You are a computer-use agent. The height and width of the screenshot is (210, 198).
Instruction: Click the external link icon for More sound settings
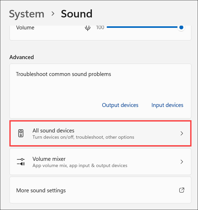182,190
